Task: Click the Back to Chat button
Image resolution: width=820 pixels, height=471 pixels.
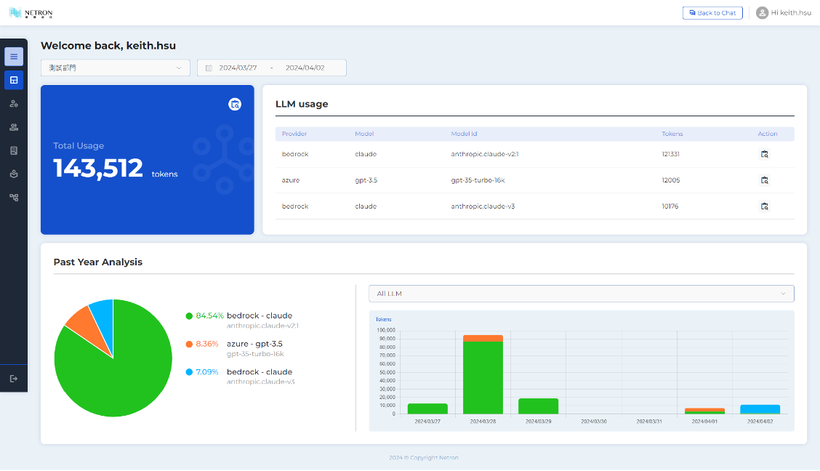Action: pyautogui.click(x=712, y=13)
